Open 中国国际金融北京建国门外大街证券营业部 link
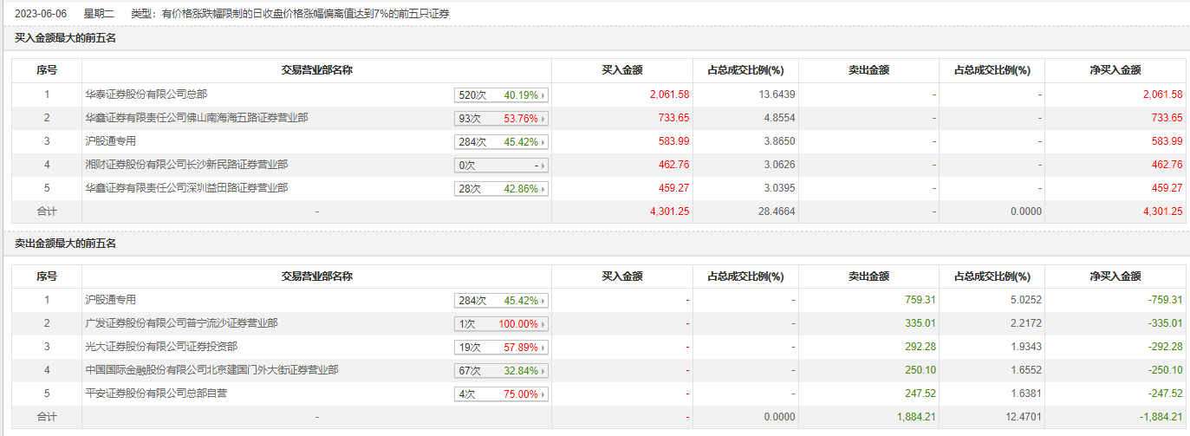 coord(211,370)
